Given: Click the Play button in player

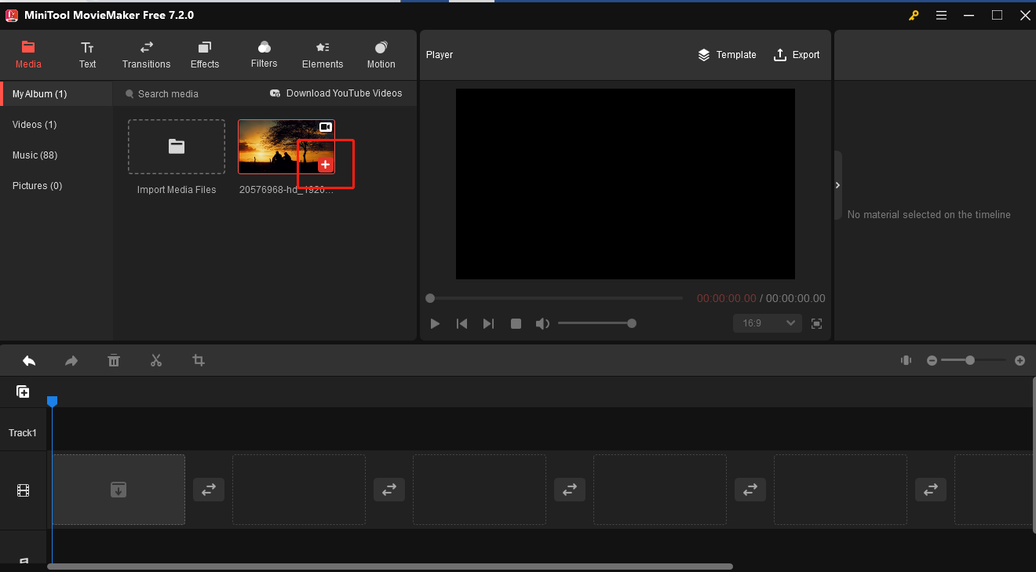Looking at the screenshot, I should 435,323.
